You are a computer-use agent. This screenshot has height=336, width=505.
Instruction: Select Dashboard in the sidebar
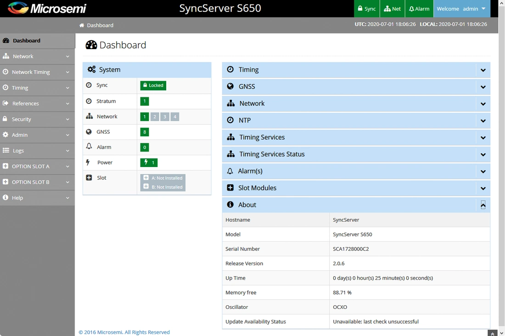37,40
